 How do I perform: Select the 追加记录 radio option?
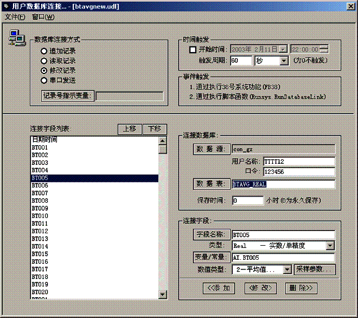pyautogui.click(x=44, y=51)
